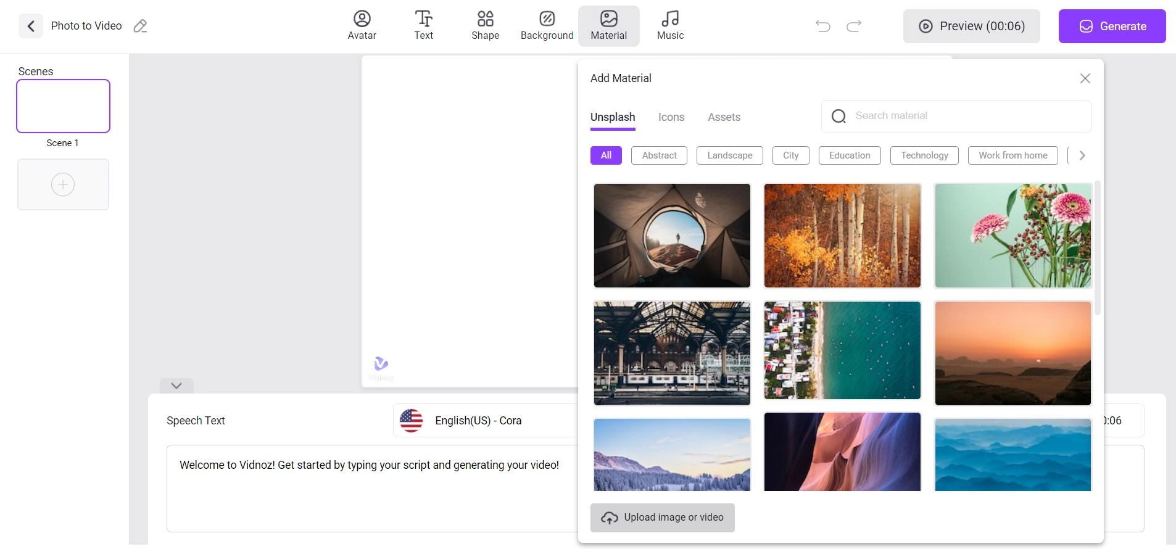Viewport: 1176px width, 549px height.
Task: Open the Music panel
Action: pyautogui.click(x=670, y=26)
